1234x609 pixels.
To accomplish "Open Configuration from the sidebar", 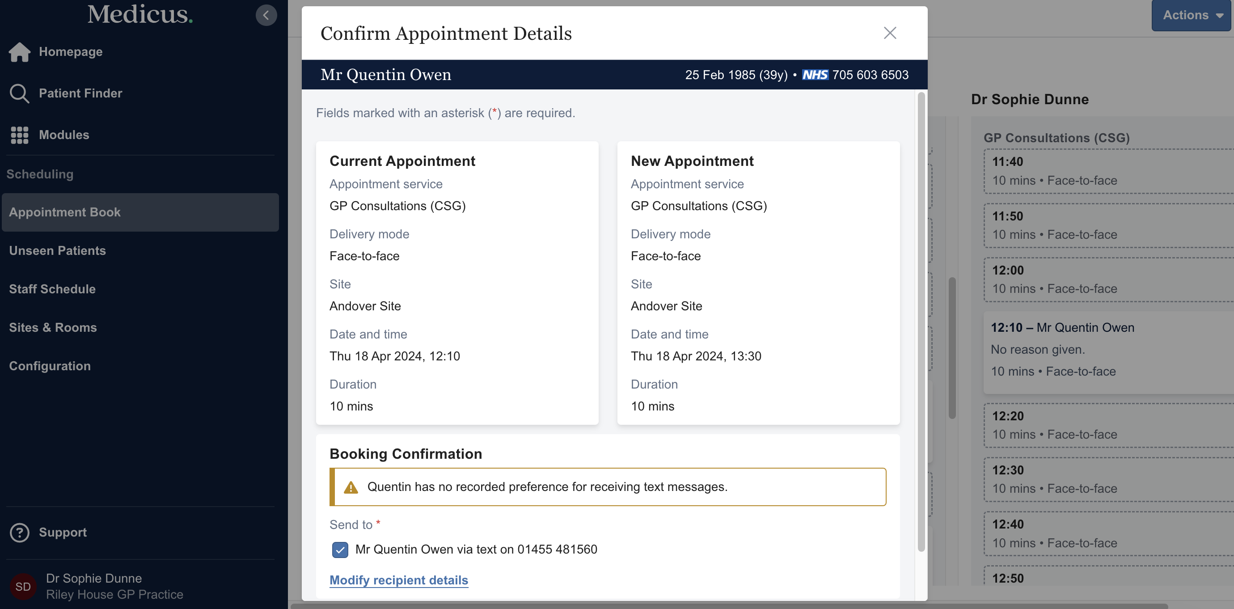I will [x=49, y=366].
